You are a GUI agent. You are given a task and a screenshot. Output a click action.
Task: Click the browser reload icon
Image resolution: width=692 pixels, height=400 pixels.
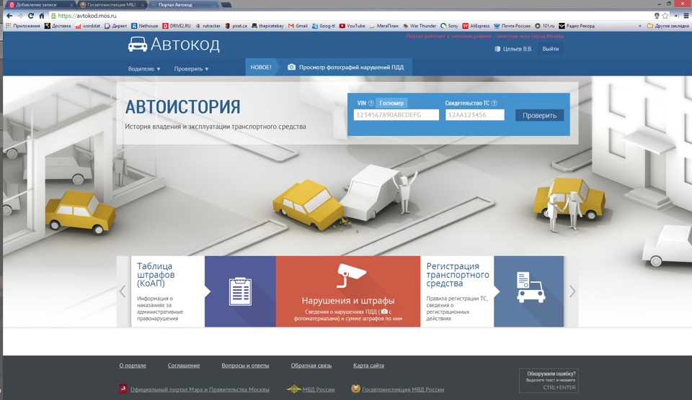point(30,15)
